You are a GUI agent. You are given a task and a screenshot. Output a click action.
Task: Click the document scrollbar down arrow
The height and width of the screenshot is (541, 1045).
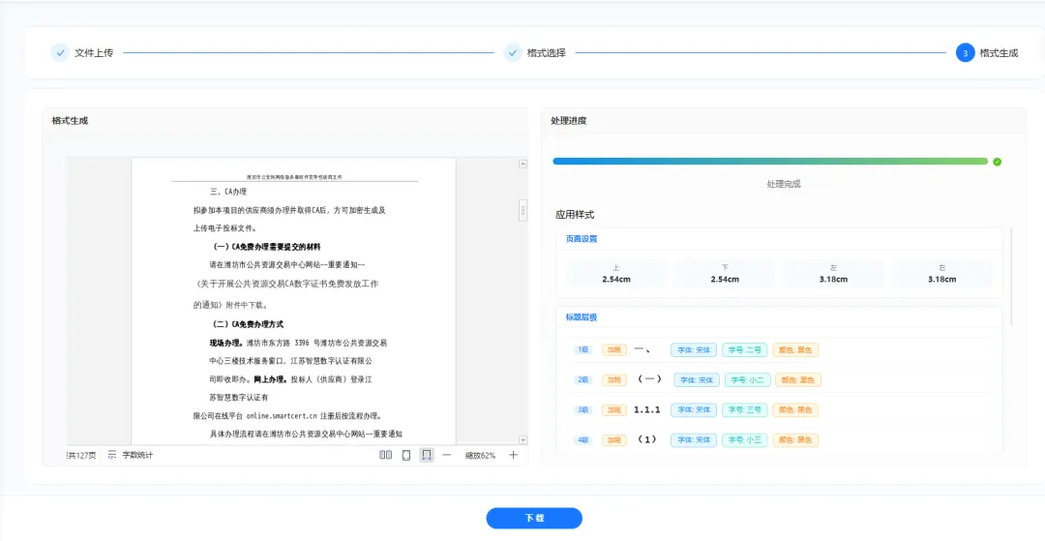click(522, 439)
